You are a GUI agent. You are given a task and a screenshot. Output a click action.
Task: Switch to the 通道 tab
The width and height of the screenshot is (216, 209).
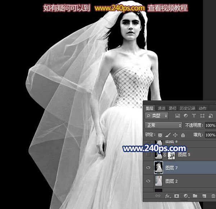(161, 108)
